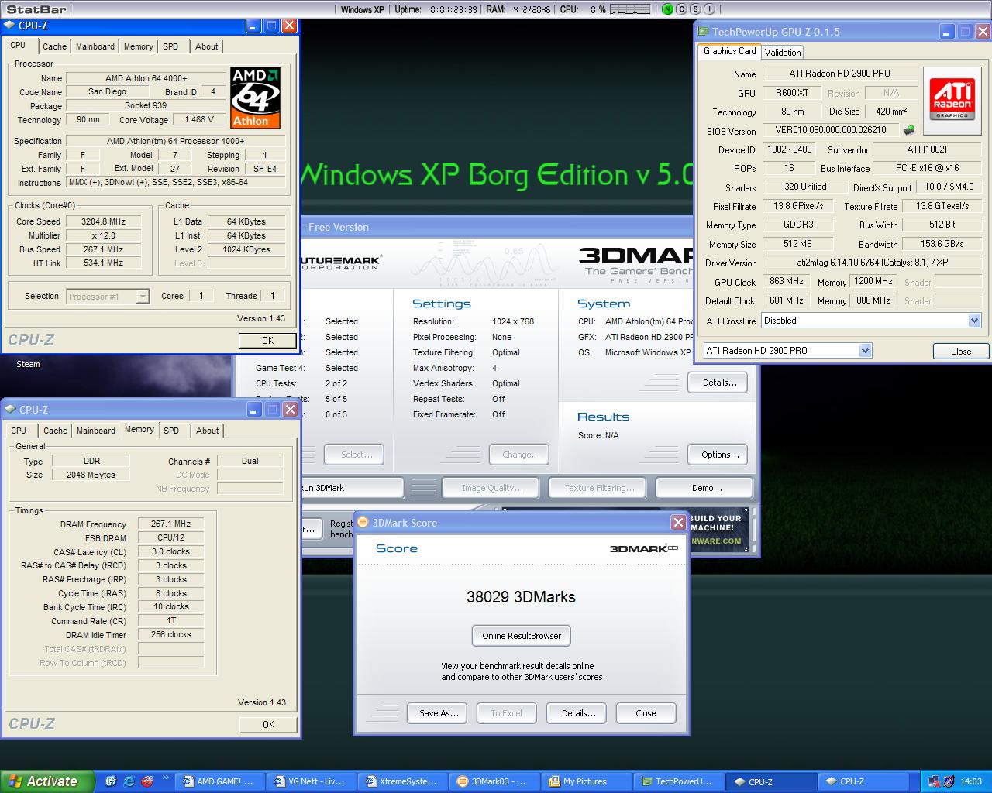Open the Start menu labeled Activate
Image resolution: width=992 pixels, height=793 pixels.
[46, 781]
